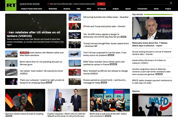178x117 pixels.
Task: Click the Top stories heading
Action: pos(137,14)
